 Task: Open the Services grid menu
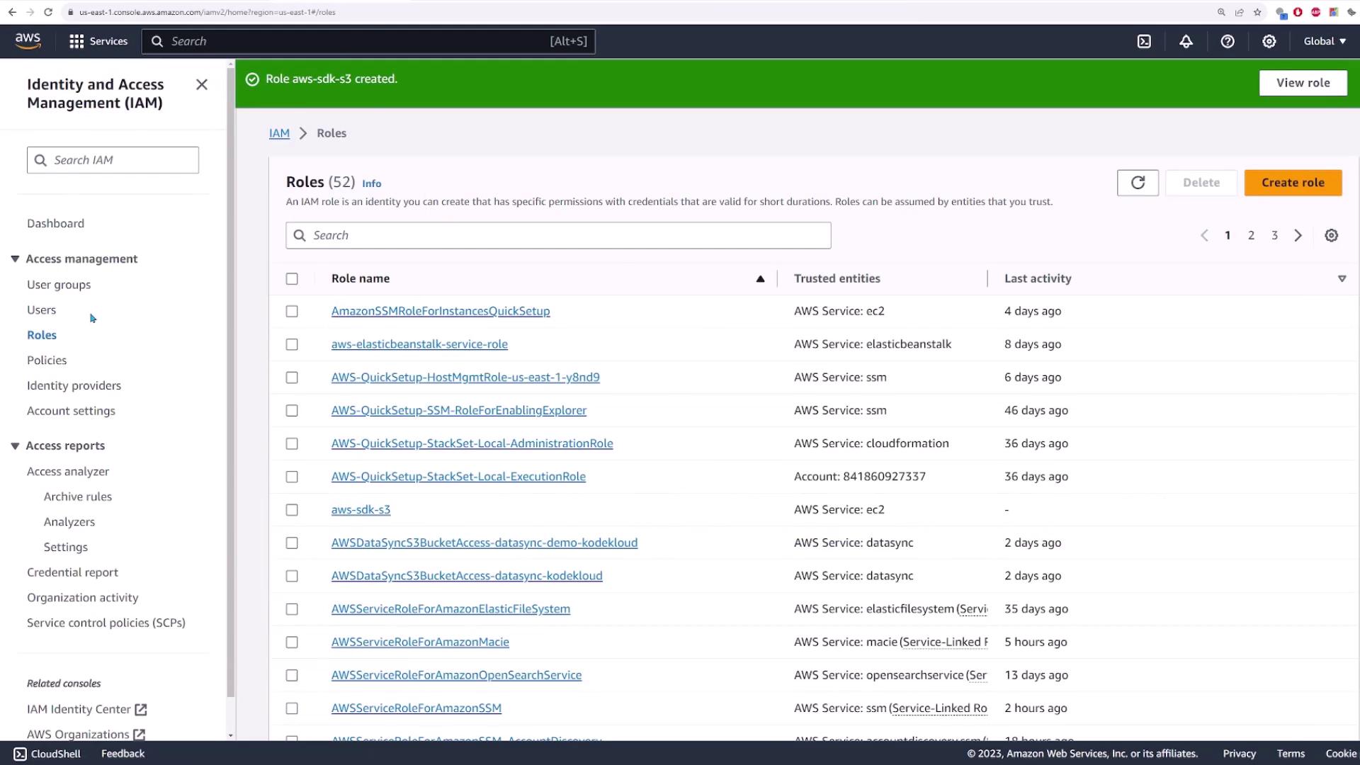click(x=98, y=41)
